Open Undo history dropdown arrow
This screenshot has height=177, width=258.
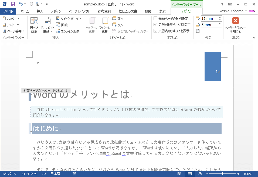click(25, 4)
